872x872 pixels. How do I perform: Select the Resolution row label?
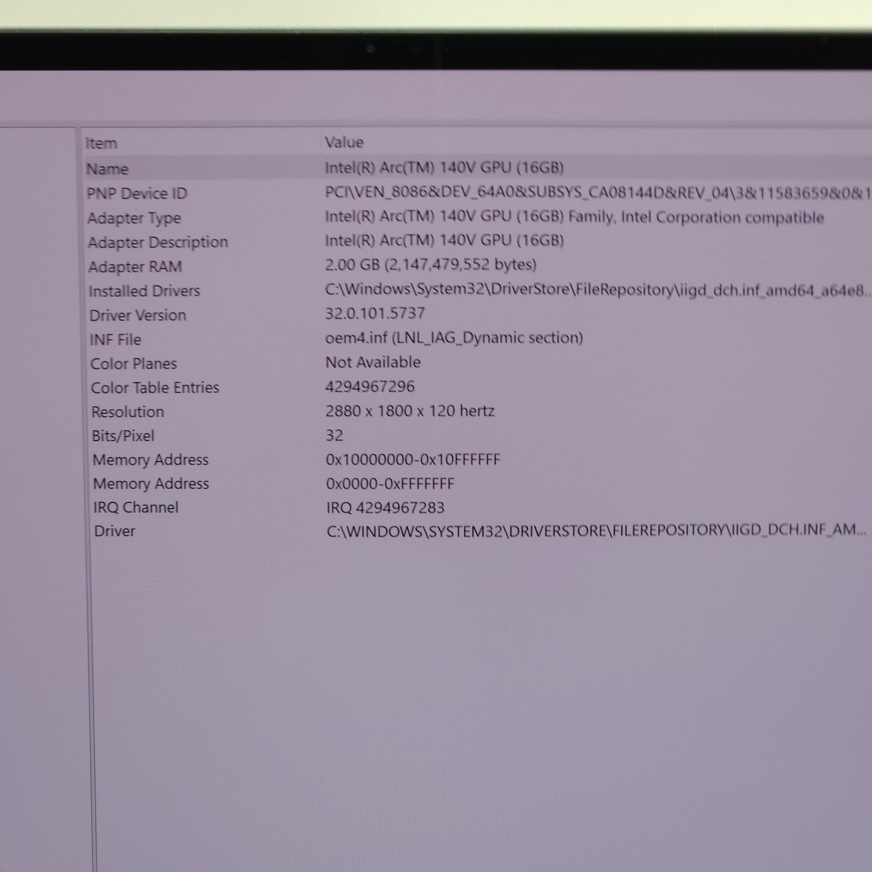point(127,412)
